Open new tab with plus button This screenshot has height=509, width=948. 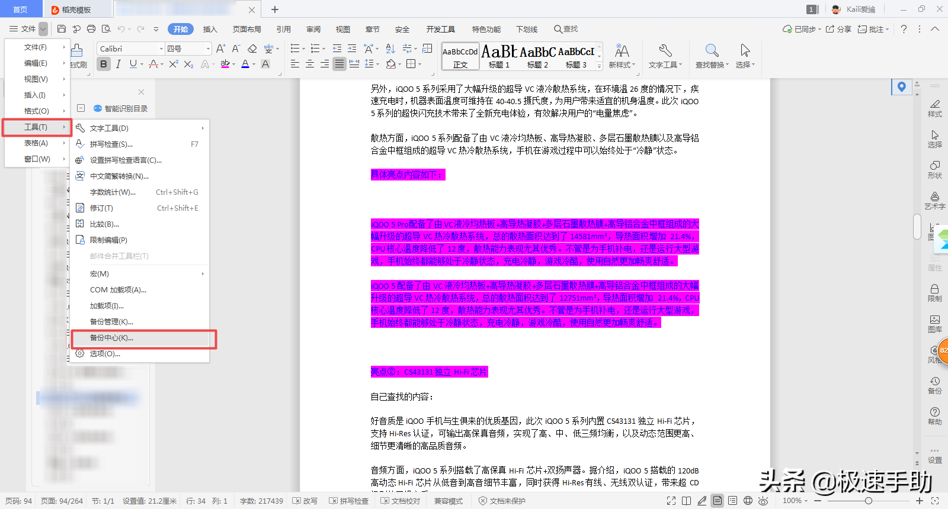click(275, 9)
